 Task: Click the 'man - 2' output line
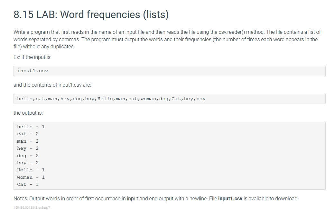(x=28, y=141)
